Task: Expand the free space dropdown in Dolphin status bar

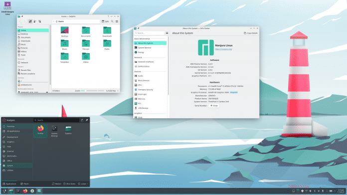Action: pyautogui.click(x=118, y=91)
